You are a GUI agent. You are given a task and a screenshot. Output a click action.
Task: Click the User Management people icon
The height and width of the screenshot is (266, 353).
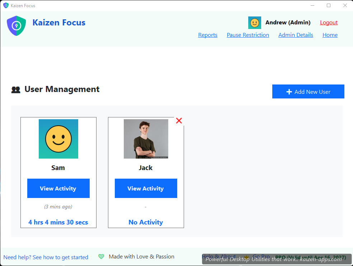(x=15, y=89)
